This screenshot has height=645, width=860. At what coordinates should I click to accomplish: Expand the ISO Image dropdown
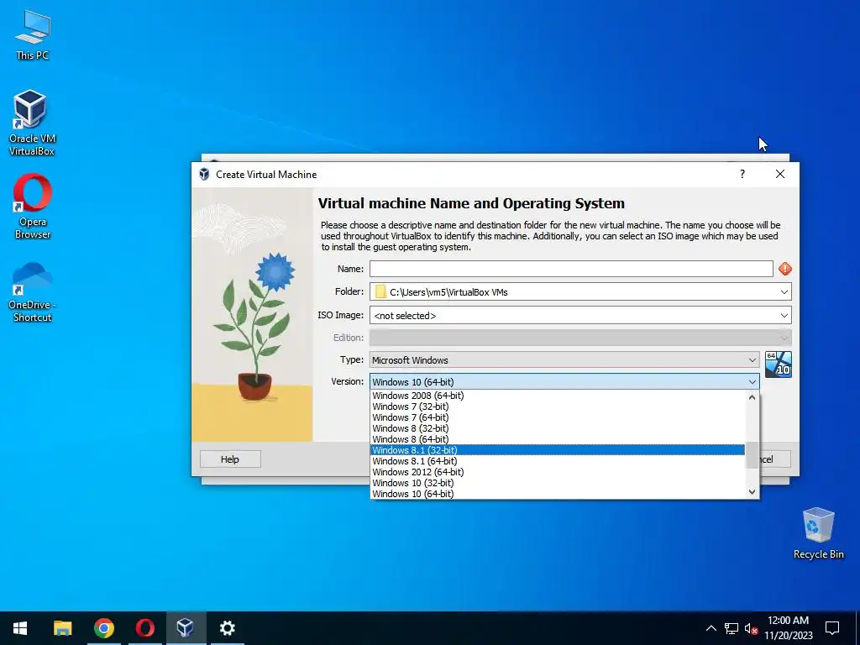784,316
